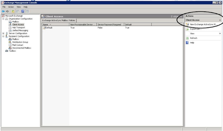
Task: Click the Back arrow toolbar icon
Action: point(3,11)
